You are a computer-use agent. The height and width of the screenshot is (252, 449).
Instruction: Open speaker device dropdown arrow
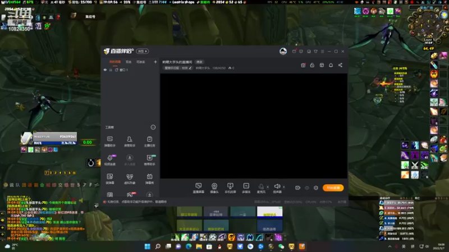[x=284, y=187]
